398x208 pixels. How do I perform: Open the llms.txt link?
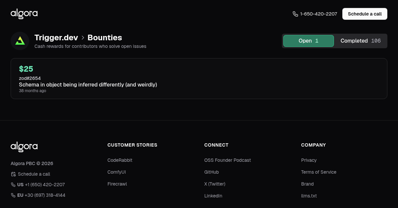[309, 196]
